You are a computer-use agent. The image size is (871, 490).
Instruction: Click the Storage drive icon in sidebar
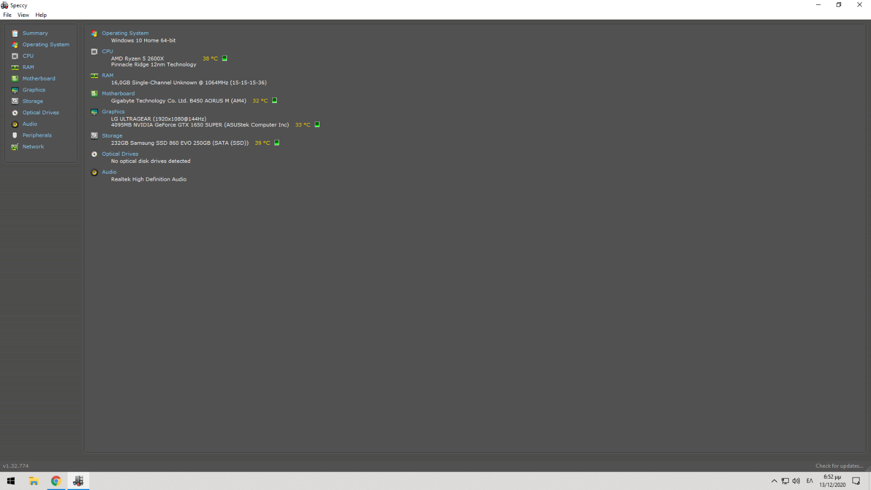tap(15, 101)
